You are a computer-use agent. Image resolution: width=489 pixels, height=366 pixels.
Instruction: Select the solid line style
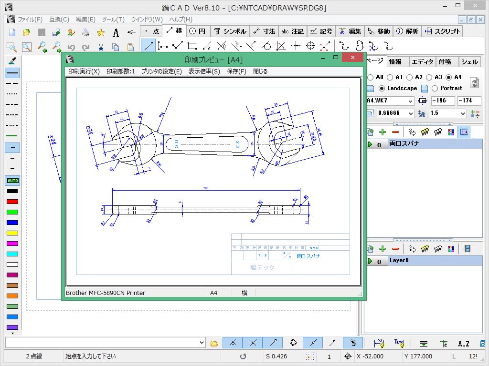(12, 73)
